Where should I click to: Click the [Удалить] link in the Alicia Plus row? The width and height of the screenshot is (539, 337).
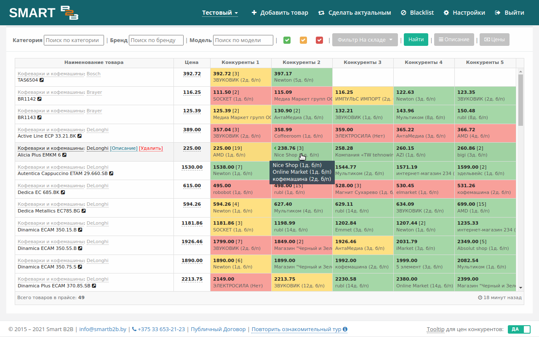(151, 149)
